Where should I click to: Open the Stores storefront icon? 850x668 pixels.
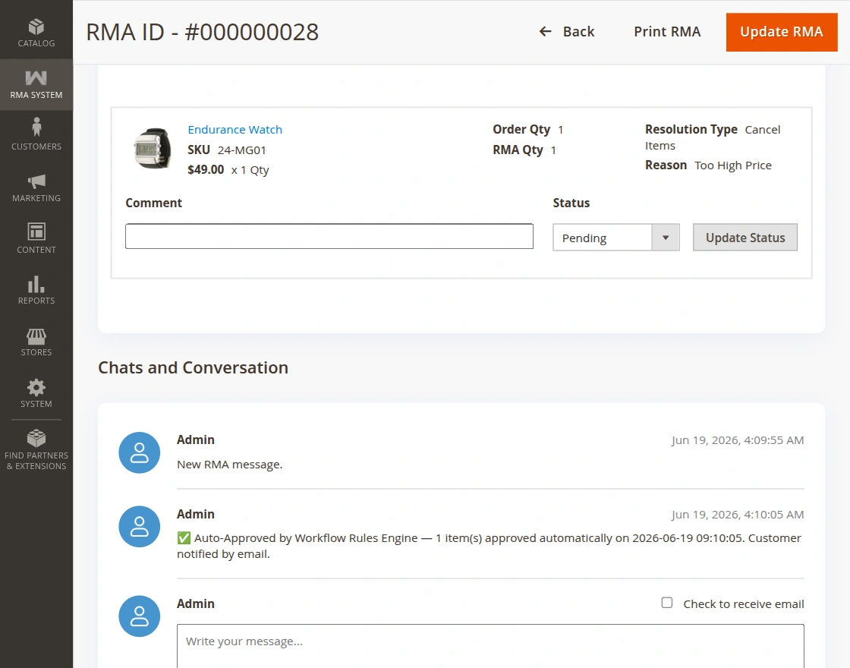click(36, 337)
